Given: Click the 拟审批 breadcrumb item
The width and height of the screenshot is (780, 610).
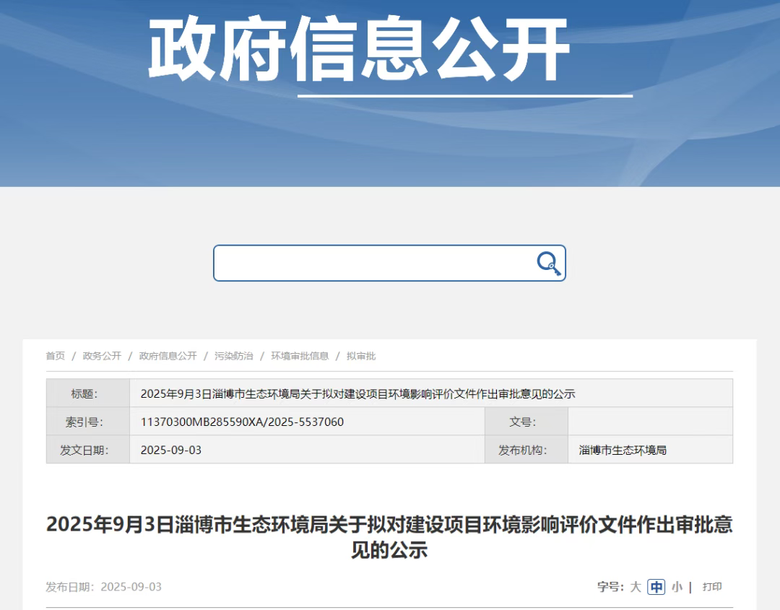Looking at the screenshot, I should (x=361, y=356).
